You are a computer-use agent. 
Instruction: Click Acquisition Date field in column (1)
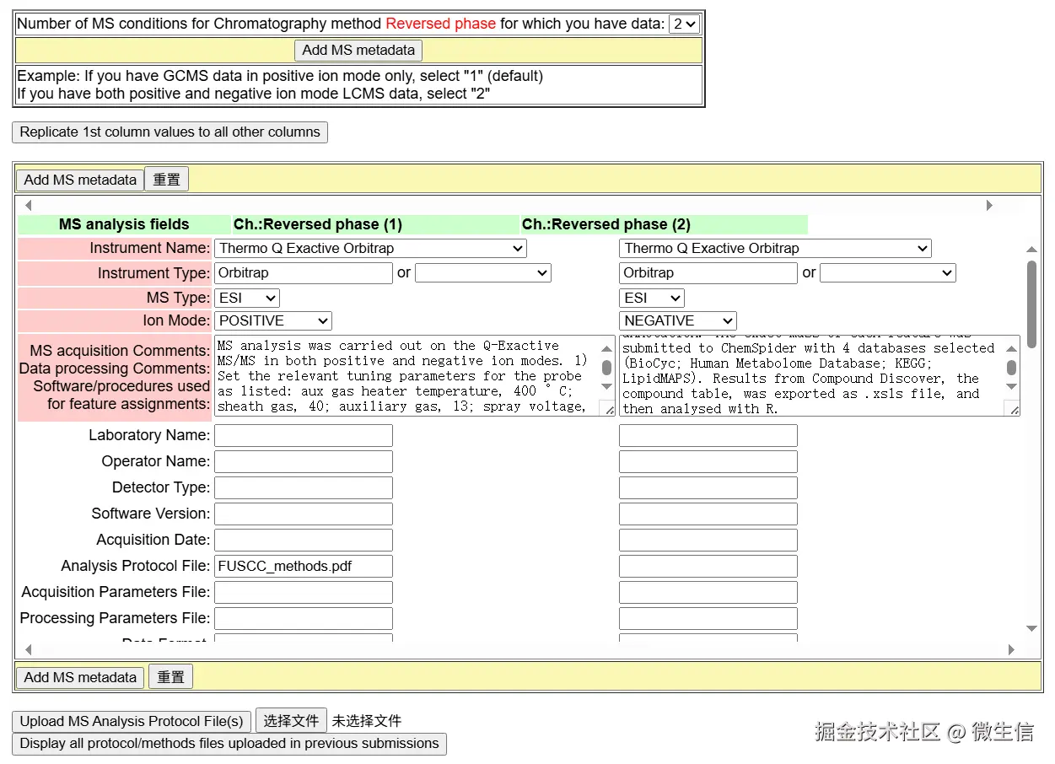304,541
